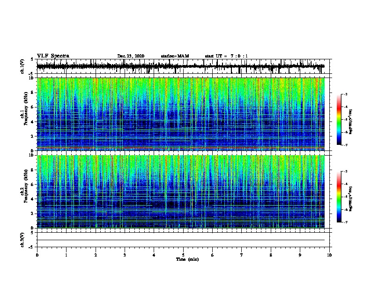Select the ch.1 colorbar log(PSD) label
This screenshot has height=286, width=371.
tap(350, 122)
